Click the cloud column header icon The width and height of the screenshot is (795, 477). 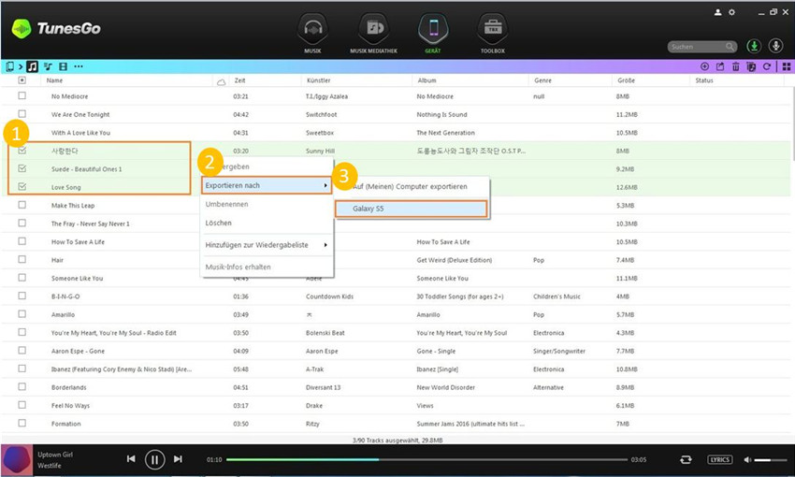click(221, 81)
